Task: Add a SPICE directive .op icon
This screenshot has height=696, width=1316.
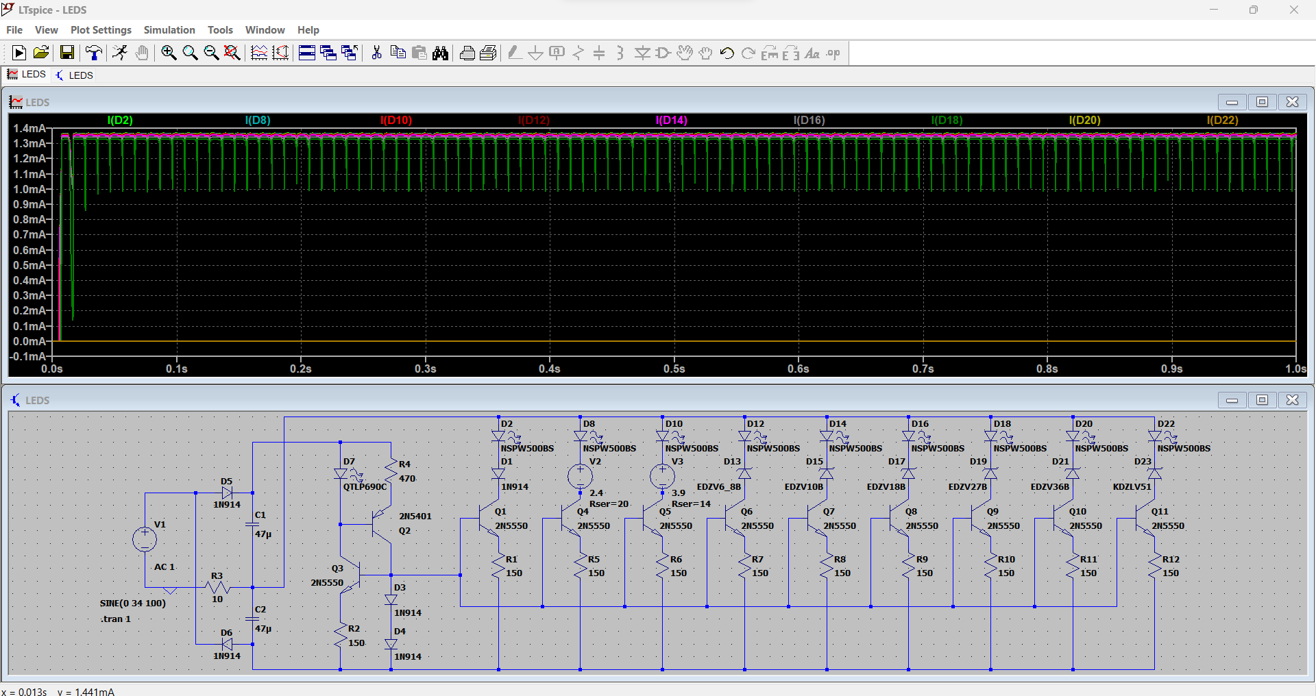Action: click(x=833, y=53)
